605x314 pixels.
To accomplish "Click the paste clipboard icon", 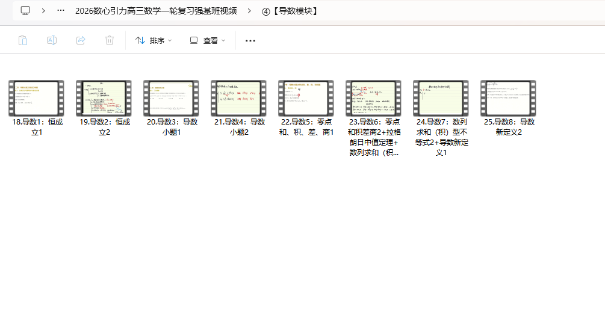I will tap(23, 40).
